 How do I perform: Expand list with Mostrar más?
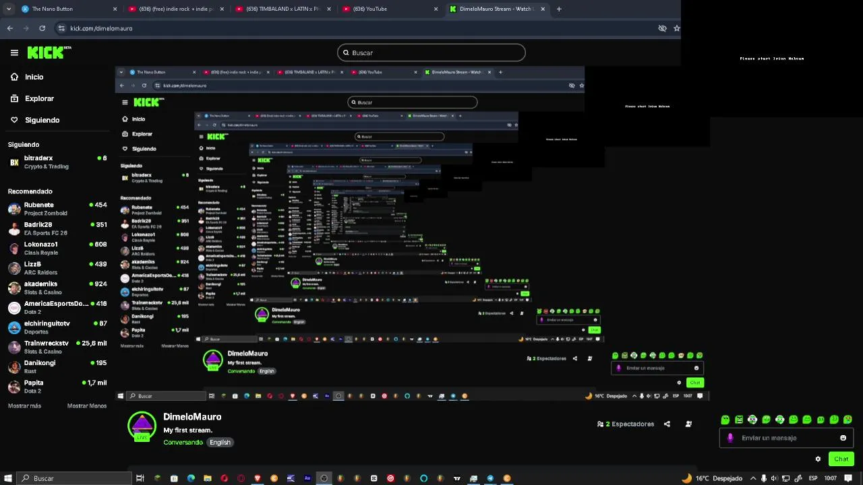pos(24,406)
